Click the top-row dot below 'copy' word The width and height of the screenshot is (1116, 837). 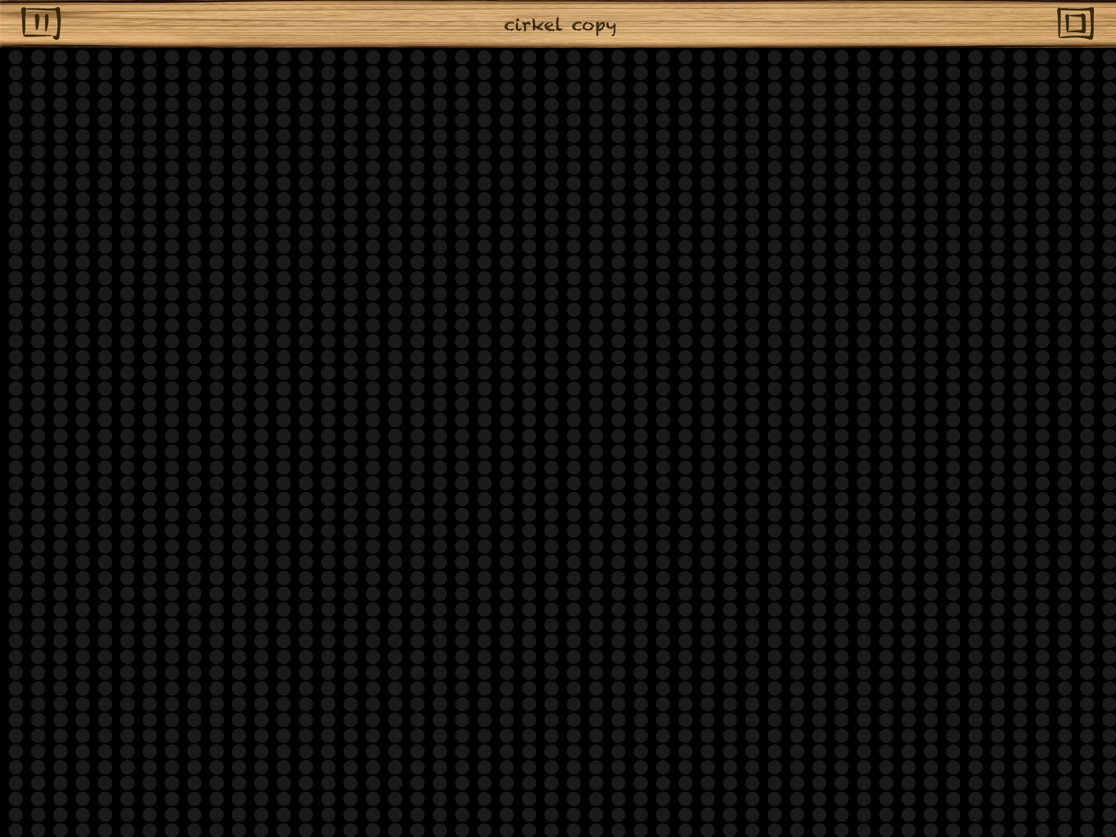coord(596,56)
